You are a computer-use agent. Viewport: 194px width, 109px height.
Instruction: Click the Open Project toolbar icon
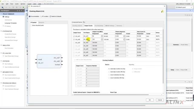[2, 7]
